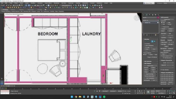
Task: Toggle the Full Interactivity checkbox
Action: coord(163,58)
